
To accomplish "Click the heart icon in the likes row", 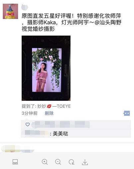I will point(28,124).
